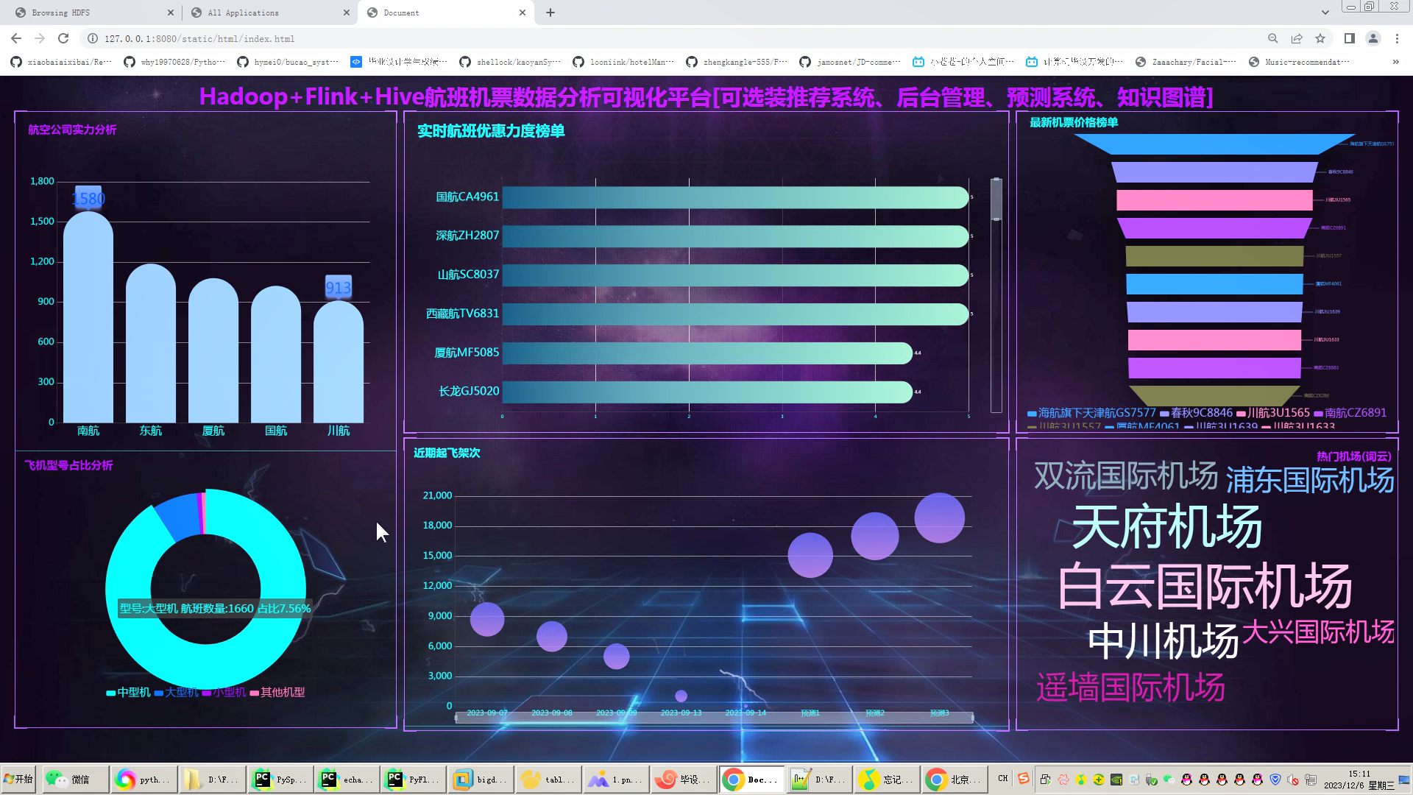This screenshot has width=1413, height=795.
Task: Click the 白云国际机场 word cloud entry
Action: [x=1204, y=586]
